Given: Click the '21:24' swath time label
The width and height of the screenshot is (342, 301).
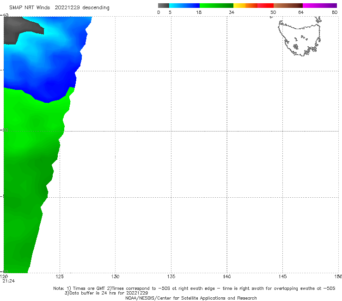Looking at the screenshot, I should pyautogui.click(x=9, y=281).
